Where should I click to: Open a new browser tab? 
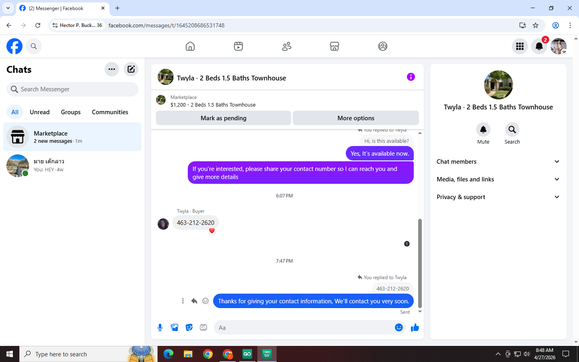(117, 8)
